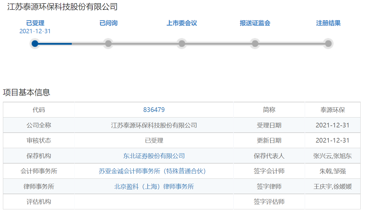Image resolution: width=365 pixels, height=221 pixels.
Task: Open 北京盈科（上海）律师事务所 law firm link
Action: pyautogui.click(x=154, y=187)
